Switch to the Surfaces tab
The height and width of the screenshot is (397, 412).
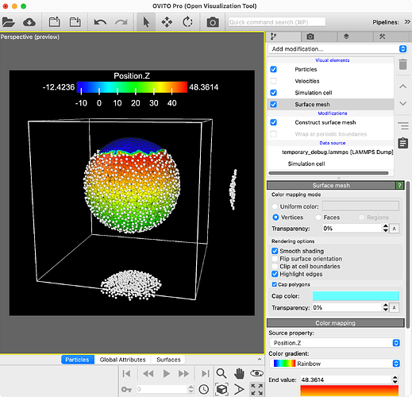[x=168, y=360]
